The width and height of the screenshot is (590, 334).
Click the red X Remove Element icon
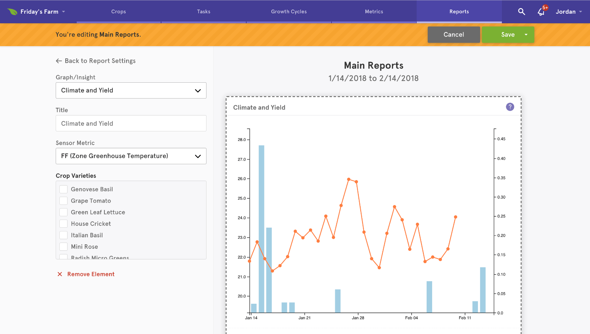[x=60, y=274]
